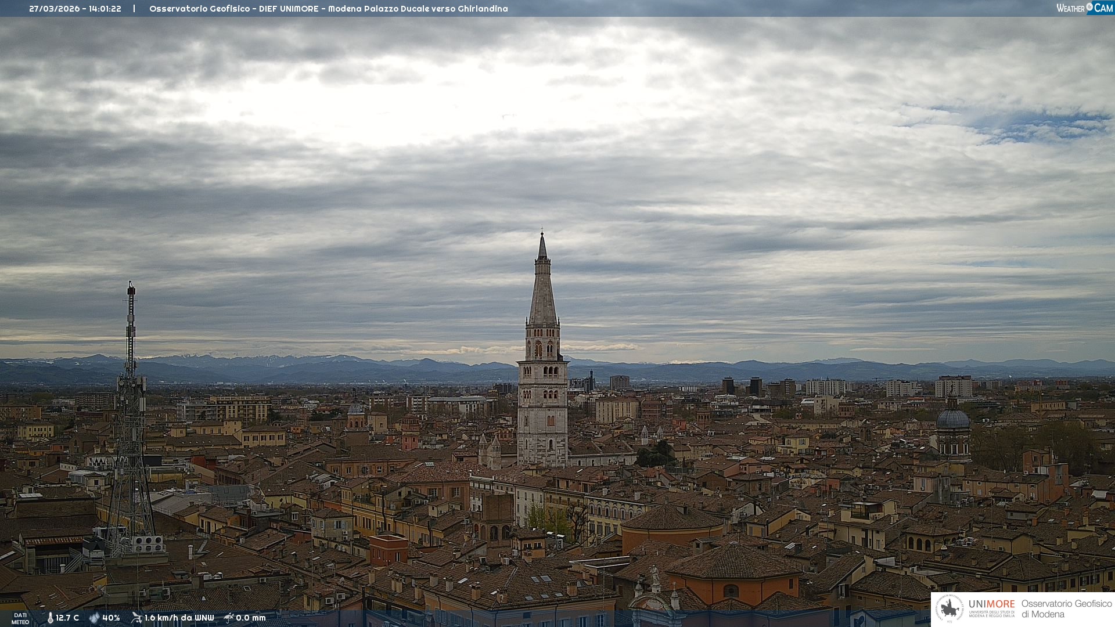The width and height of the screenshot is (1115, 627).
Task: Click the rain umbrella precipitation icon
Action: pyautogui.click(x=229, y=618)
